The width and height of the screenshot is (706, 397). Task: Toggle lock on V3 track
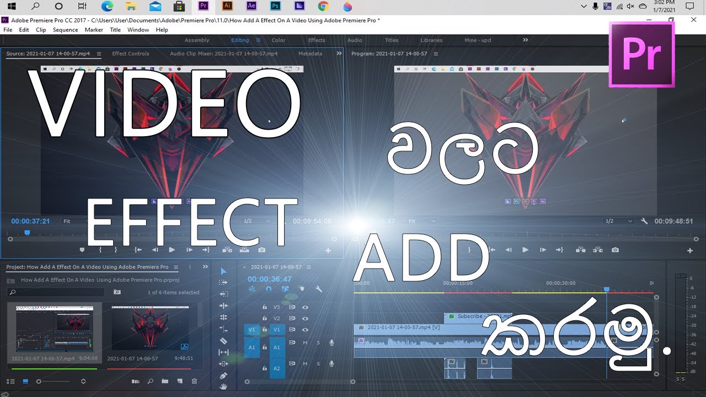265,307
